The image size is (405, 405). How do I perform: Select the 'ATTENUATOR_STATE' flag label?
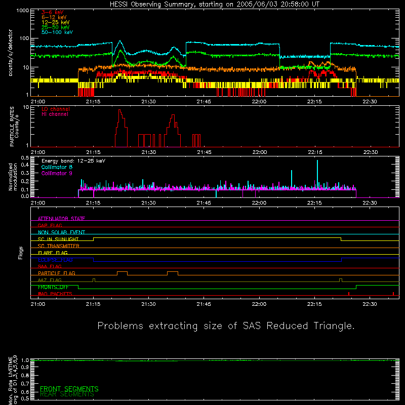point(61,219)
